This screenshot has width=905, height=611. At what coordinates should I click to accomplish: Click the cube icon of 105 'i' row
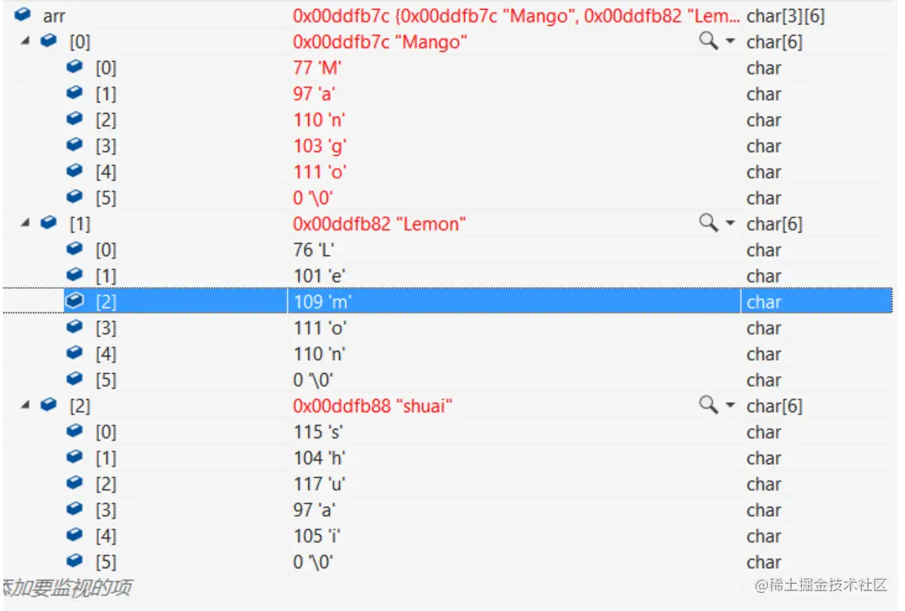coord(75,535)
